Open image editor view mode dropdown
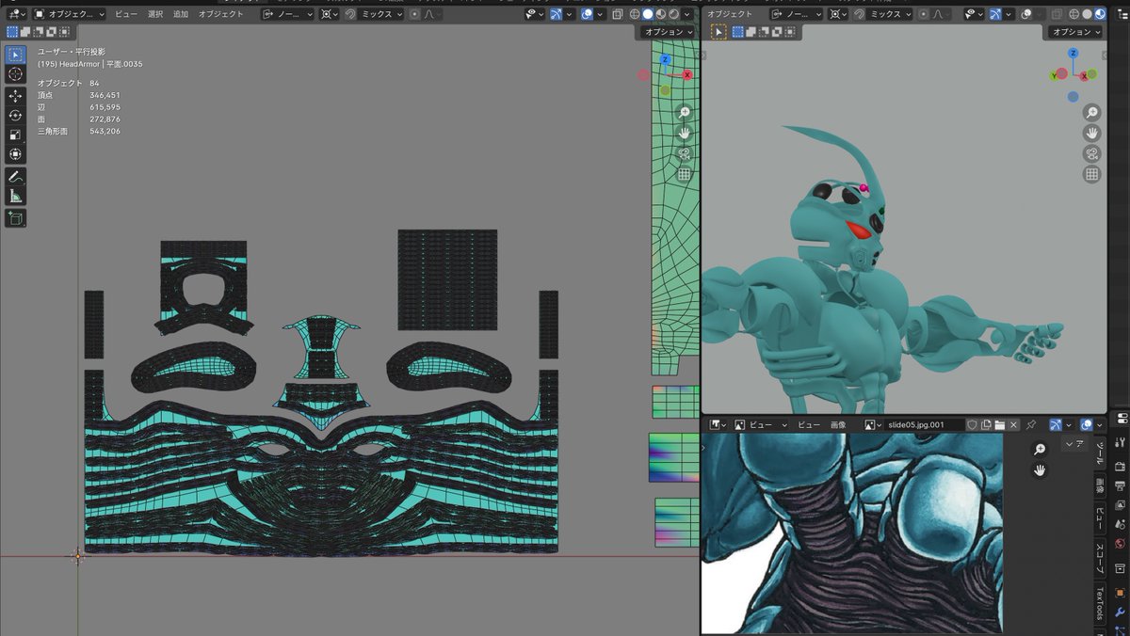Viewport: 1130px width, 636px height. click(x=763, y=425)
